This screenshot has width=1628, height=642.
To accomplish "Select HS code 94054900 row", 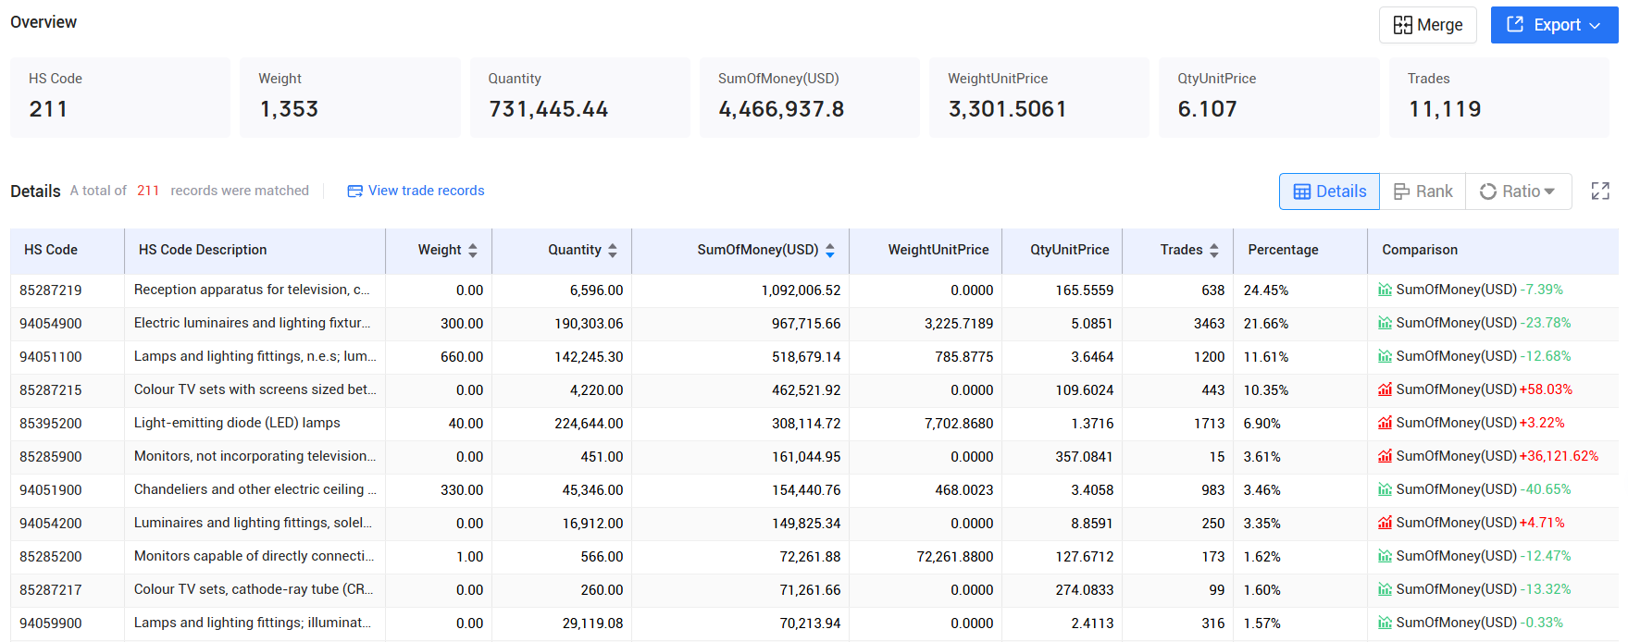I will (x=814, y=324).
